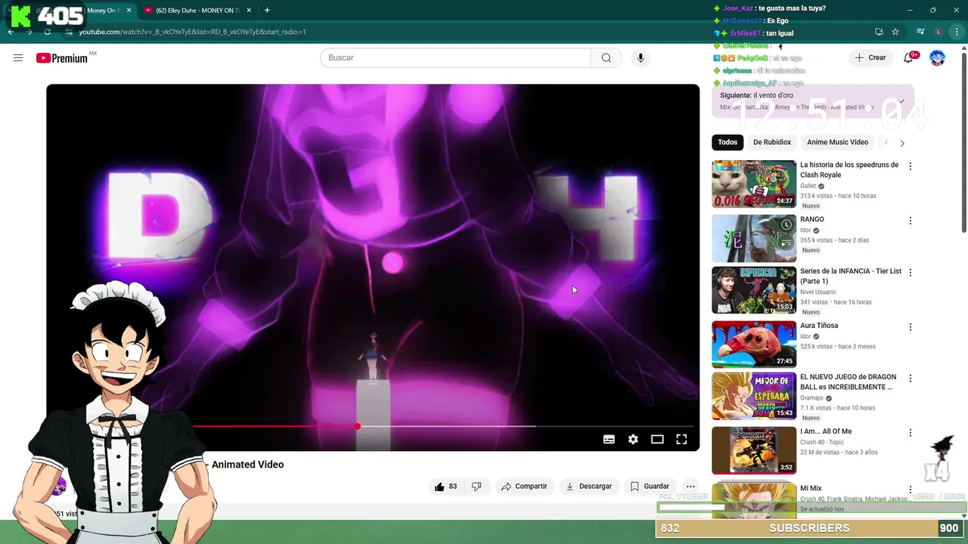
Task: Open the Gallet channel name
Action: tap(808, 186)
